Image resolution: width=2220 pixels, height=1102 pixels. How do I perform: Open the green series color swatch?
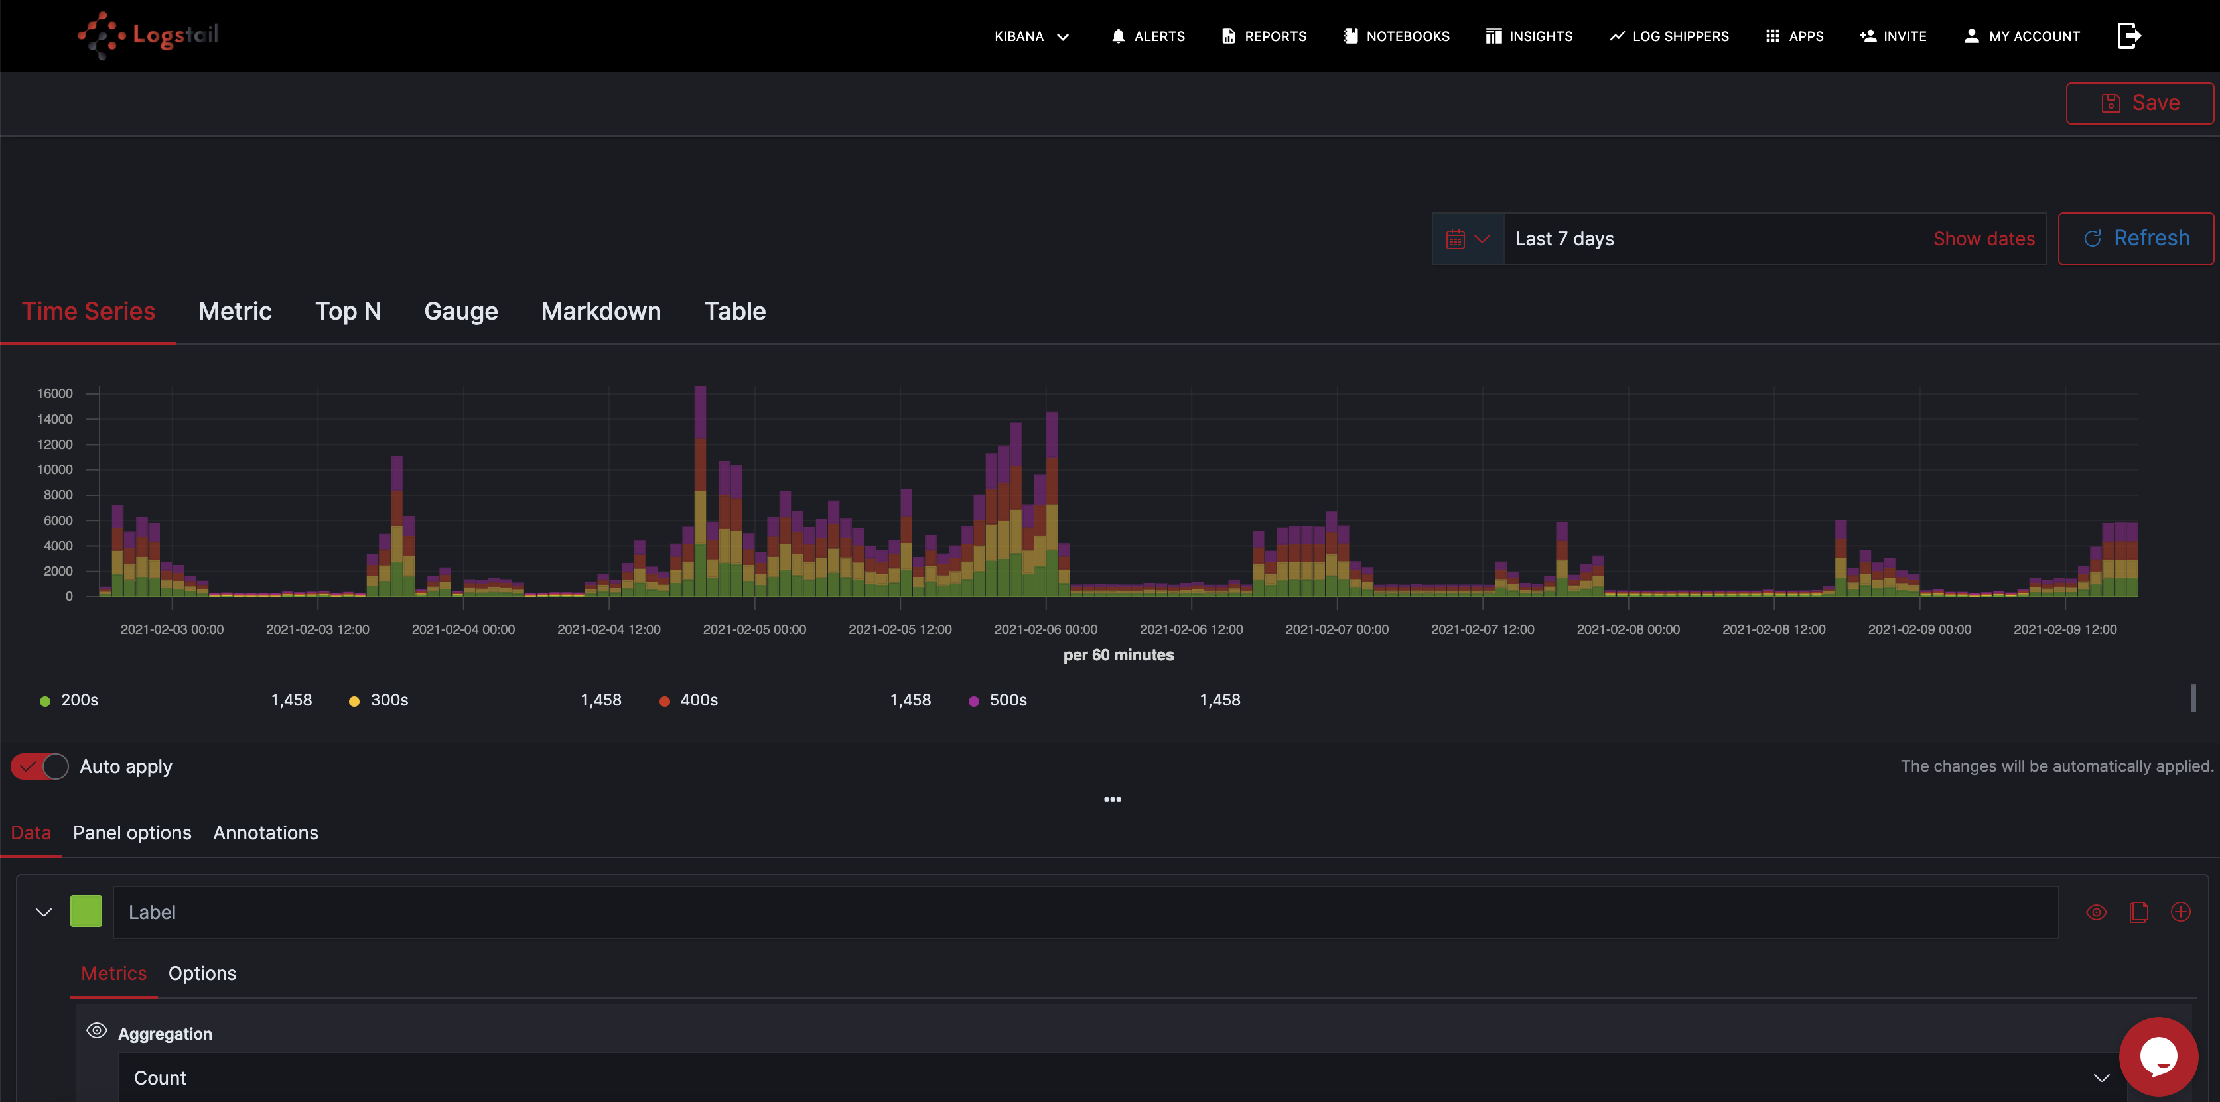click(86, 912)
